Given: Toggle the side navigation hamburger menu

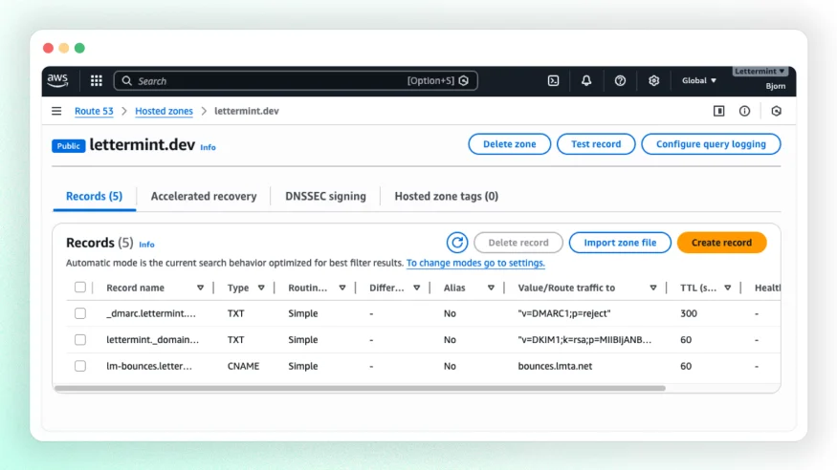Looking at the screenshot, I should click(x=56, y=111).
